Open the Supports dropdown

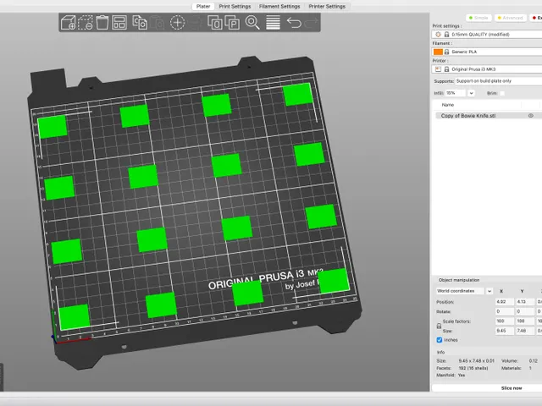[x=499, y=81]
